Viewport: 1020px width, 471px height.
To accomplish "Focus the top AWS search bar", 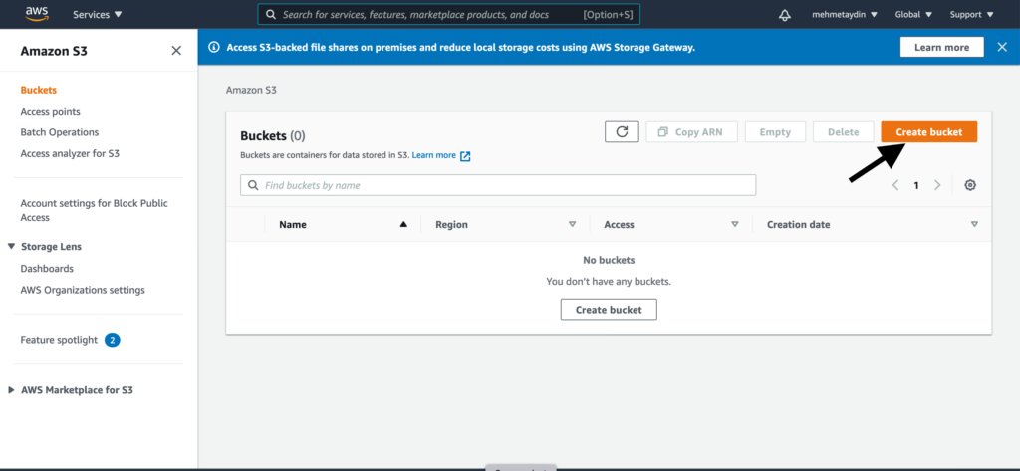I will pos(449,14).
